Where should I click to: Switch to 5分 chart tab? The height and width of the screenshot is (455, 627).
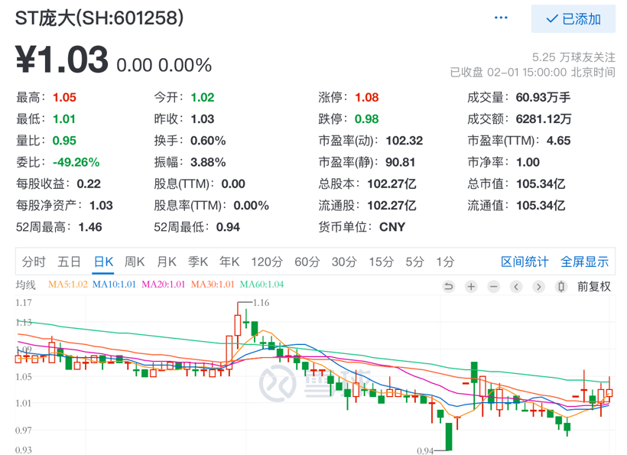click(414, 262)
